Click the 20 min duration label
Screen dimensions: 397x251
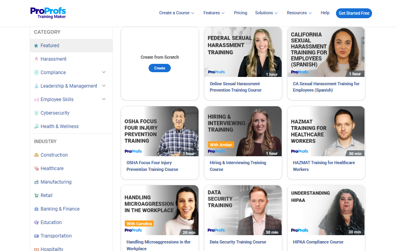tap(189, 232)
